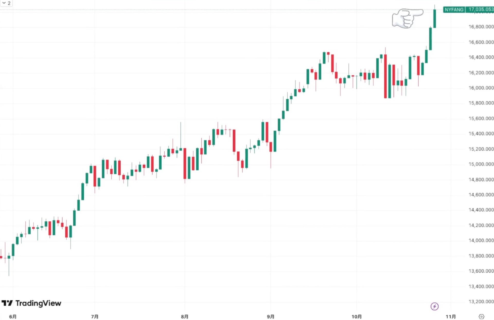Click the 14,000.000 price scale label
Screen dimensions: 494x320
tap(481, 240)
